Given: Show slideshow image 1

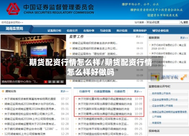Looking at the screenshot, I should pyautogui.click(x=46, y=82).
